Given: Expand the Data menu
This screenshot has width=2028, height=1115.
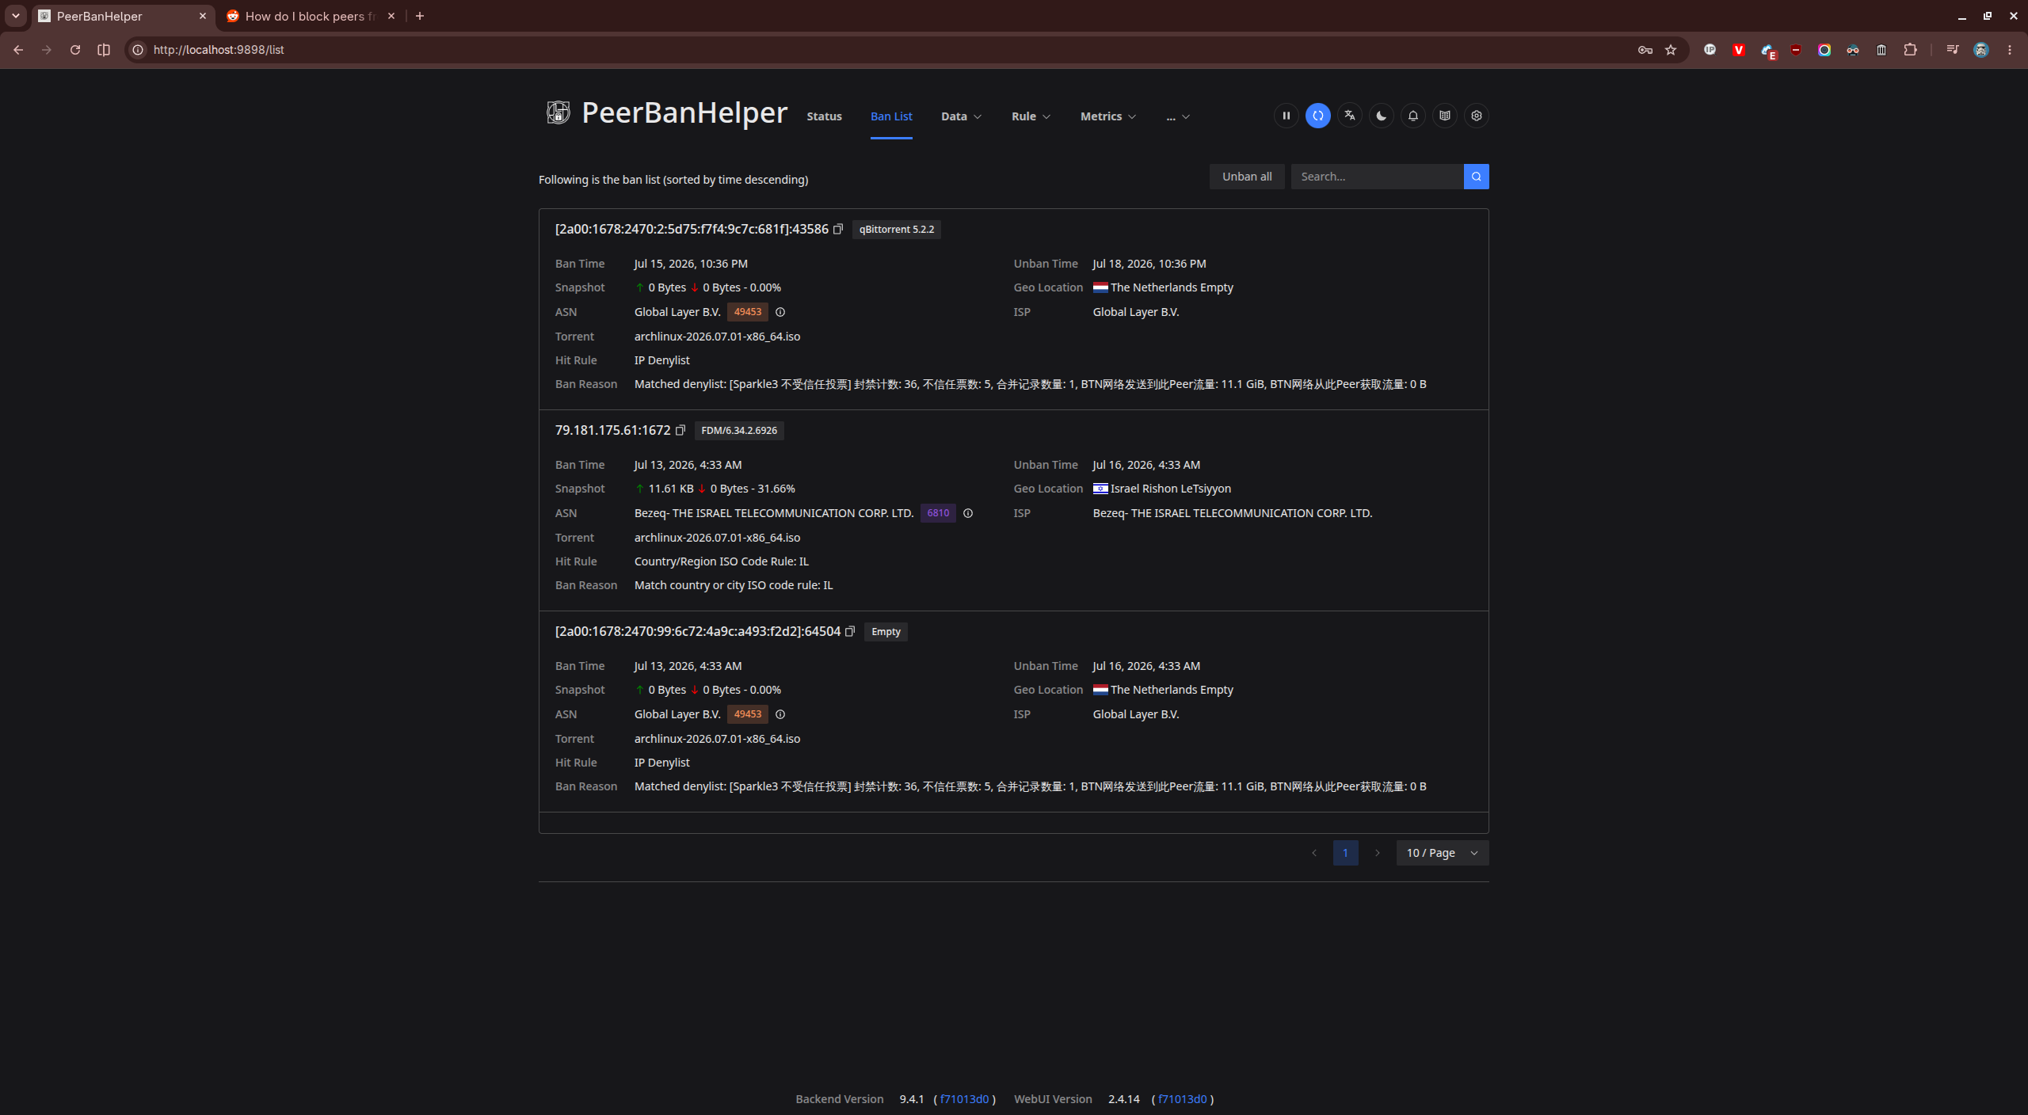Looking at the screenshot, I should (961, 116).
